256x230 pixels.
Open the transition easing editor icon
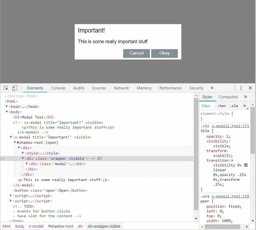point(246,165)
